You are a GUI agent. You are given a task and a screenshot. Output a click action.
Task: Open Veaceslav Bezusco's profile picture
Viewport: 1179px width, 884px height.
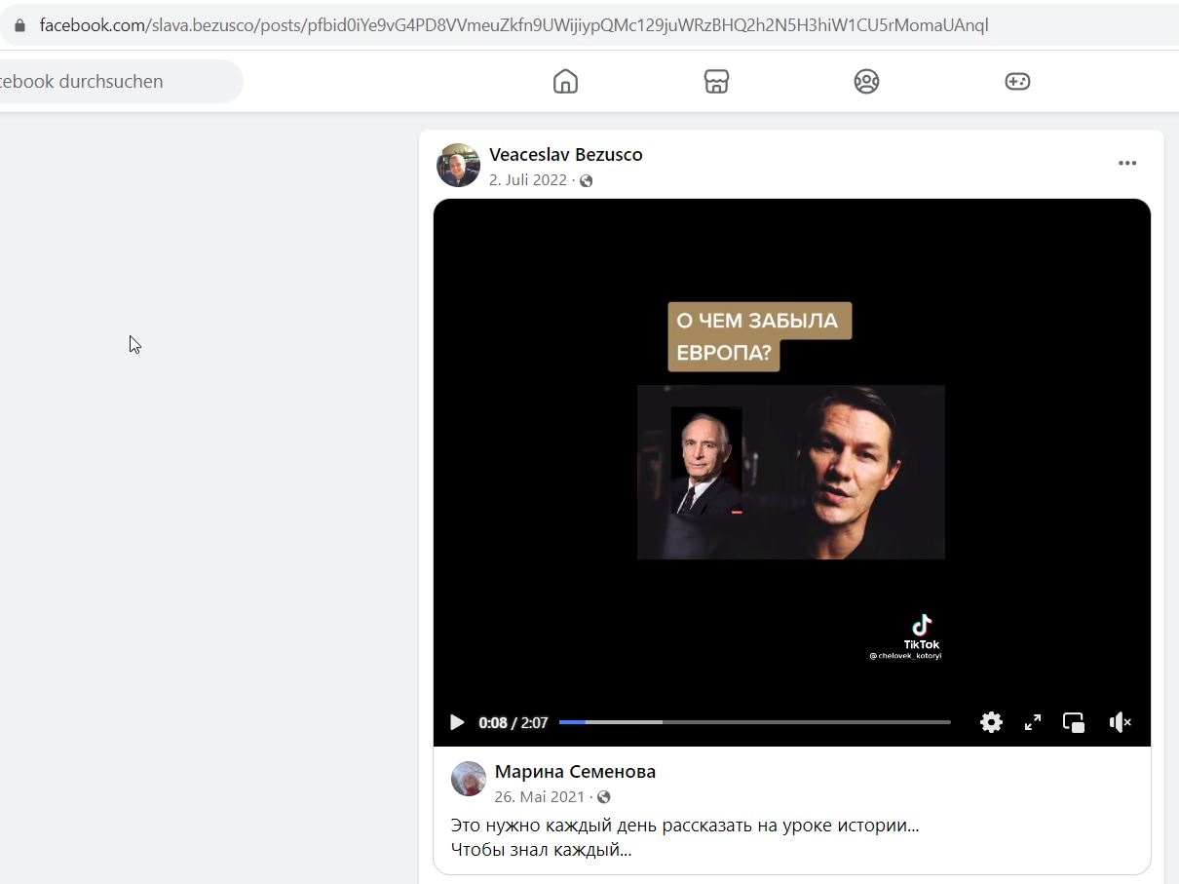(458, 166)
